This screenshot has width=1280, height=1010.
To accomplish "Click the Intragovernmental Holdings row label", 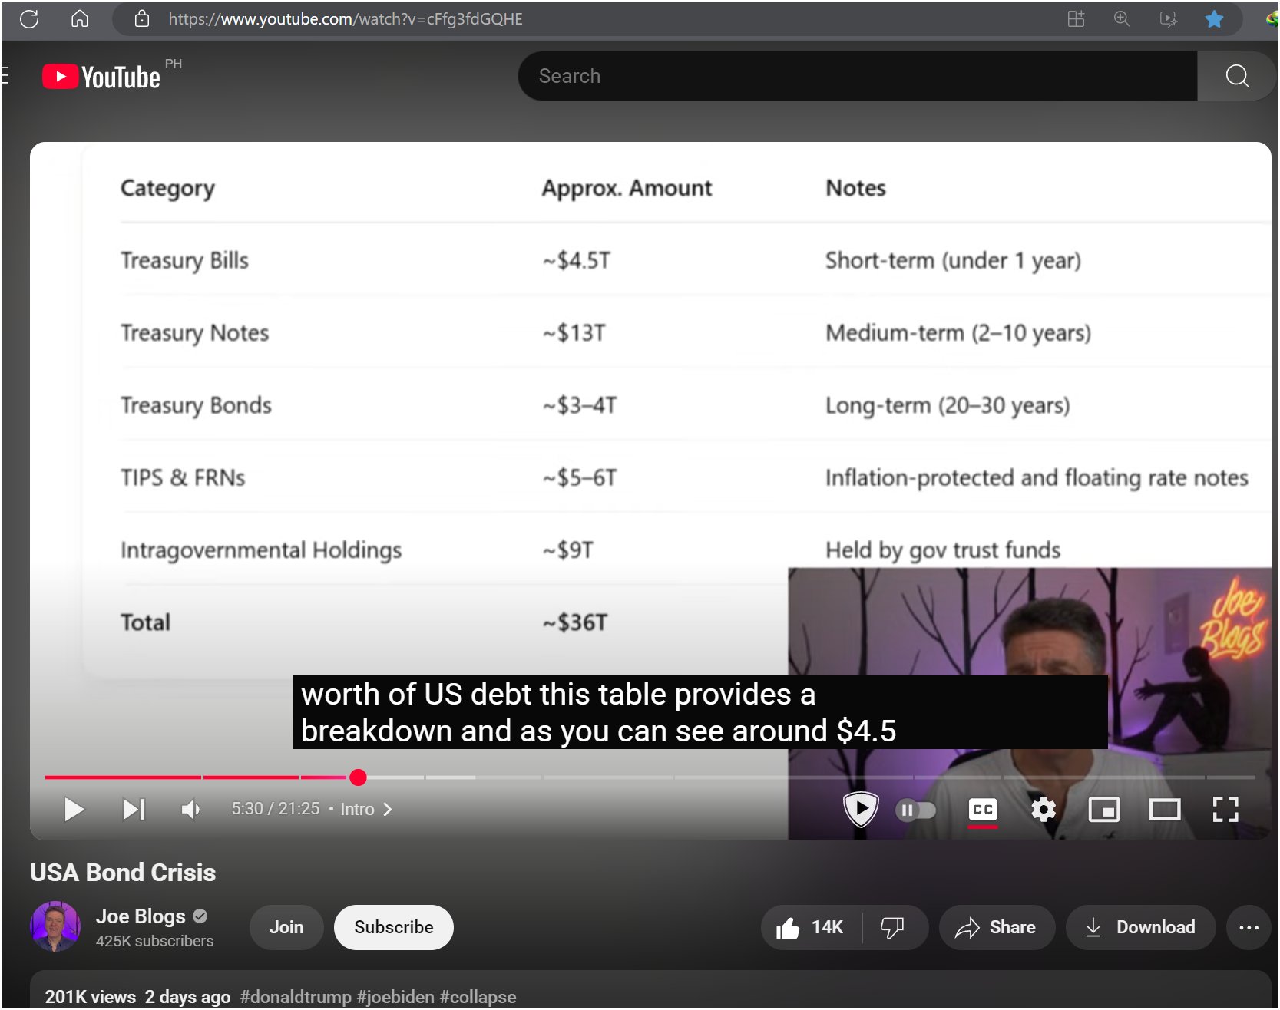I will click(261, 550).
